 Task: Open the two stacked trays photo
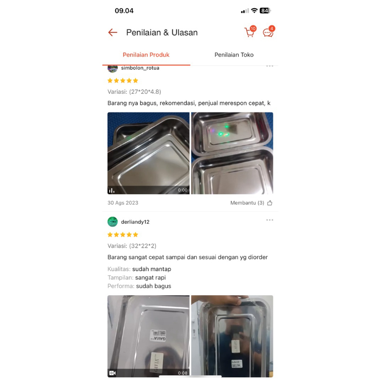pyautogui.click(x=232, y=153)
